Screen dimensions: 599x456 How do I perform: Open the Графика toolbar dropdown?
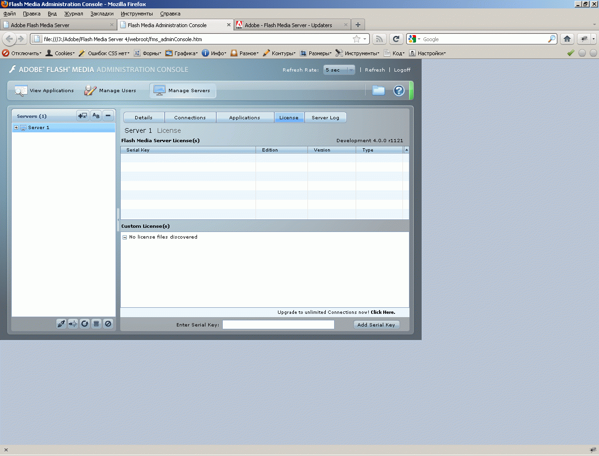point(181,53)
